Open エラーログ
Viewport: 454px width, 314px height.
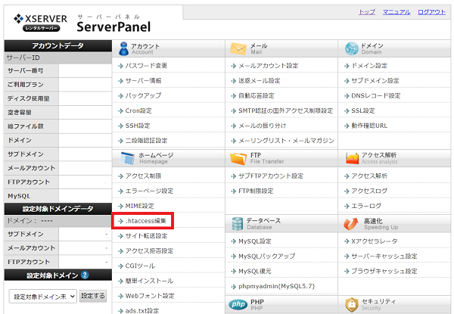[366, 206]
